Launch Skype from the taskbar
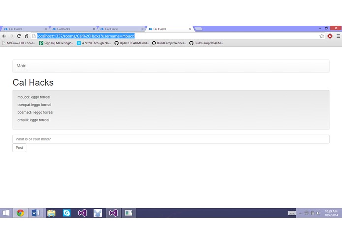Image resolution: width=342 pixels, height=243 pixels. (x=67, y=213)
